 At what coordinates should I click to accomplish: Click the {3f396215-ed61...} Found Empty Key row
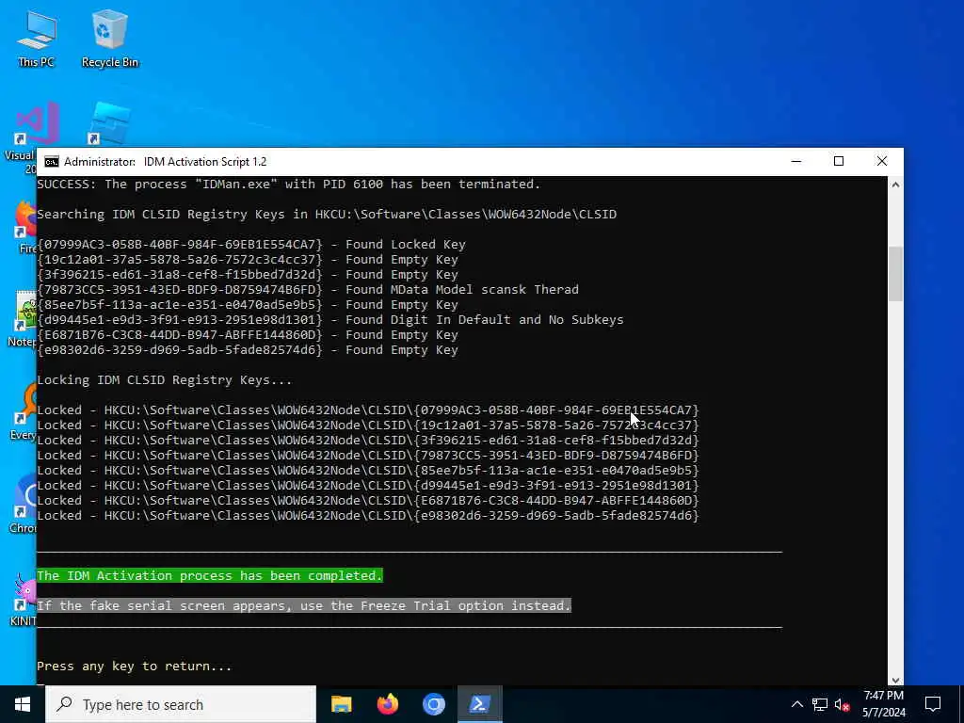click(x=248, y=274)
